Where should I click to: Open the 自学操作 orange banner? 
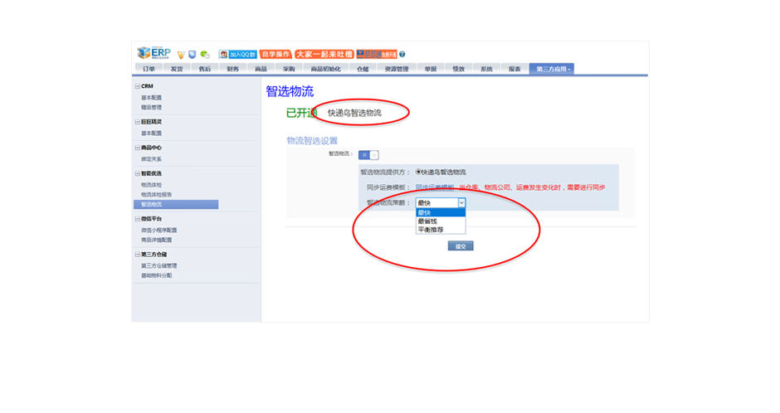(x=275, y=54)
